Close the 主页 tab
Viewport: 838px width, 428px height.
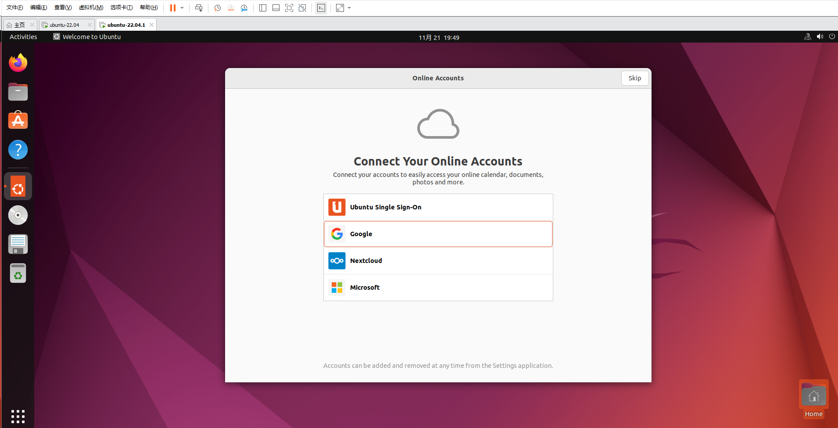pos(32,25)
